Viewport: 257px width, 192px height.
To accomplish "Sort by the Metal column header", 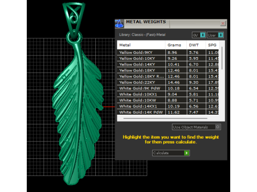I will [x=141, y=45].
